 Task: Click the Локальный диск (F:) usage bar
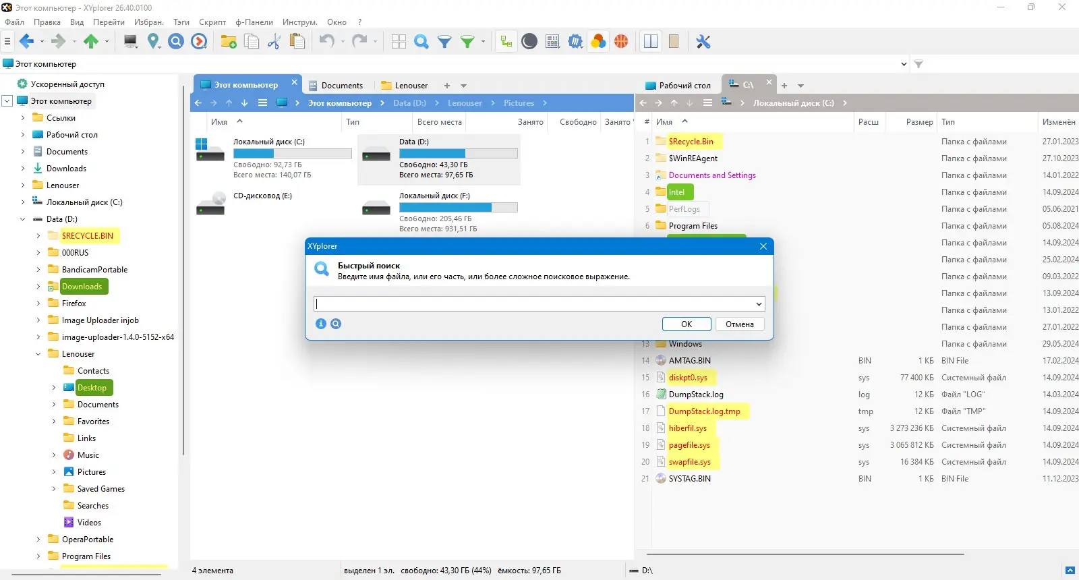pyautogui.click(x=459, y=208)
